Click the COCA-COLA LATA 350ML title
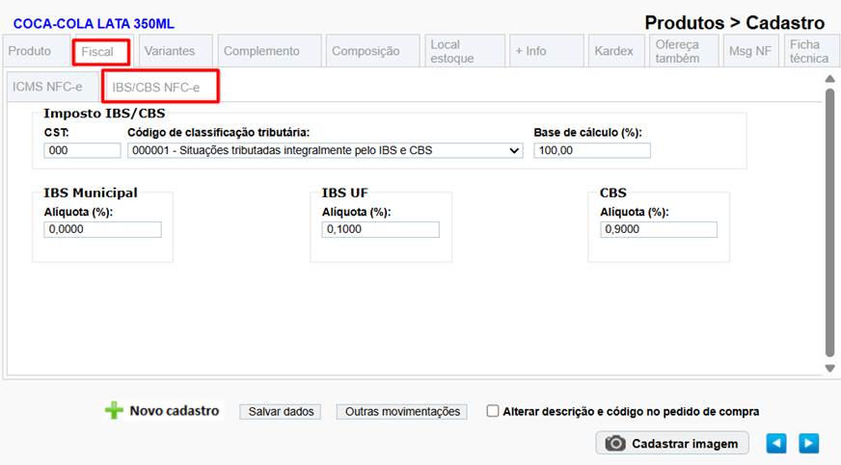 94,23
